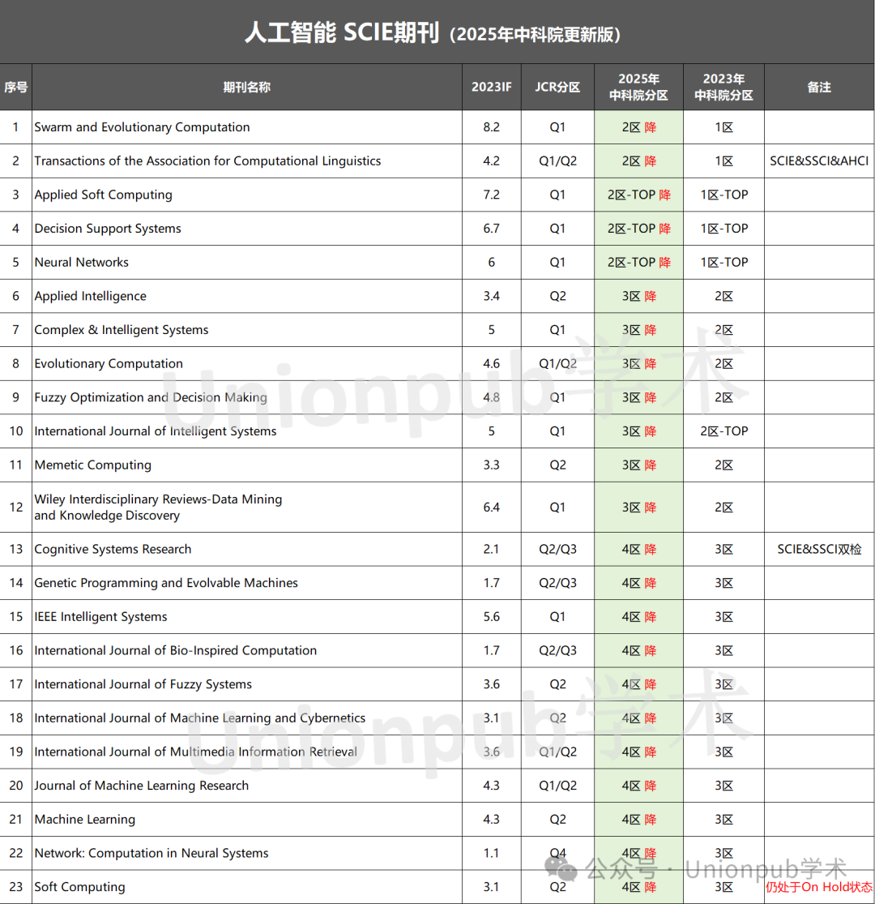This screenshot has width=875, height=904.
Task: Click 'Network: Computation in Neural Systems'
Action: click(x=151, y=853)
